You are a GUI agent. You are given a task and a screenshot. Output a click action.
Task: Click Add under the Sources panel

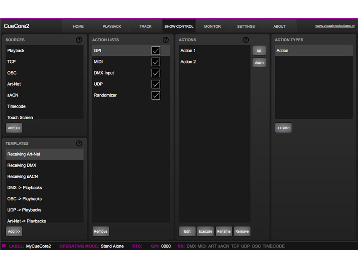[x=14, y=128]
